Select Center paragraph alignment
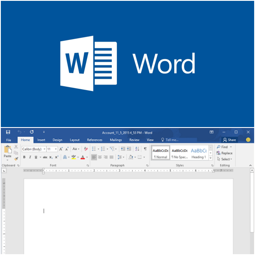Screen dimensions: 255x255 [x=100, y=157]
